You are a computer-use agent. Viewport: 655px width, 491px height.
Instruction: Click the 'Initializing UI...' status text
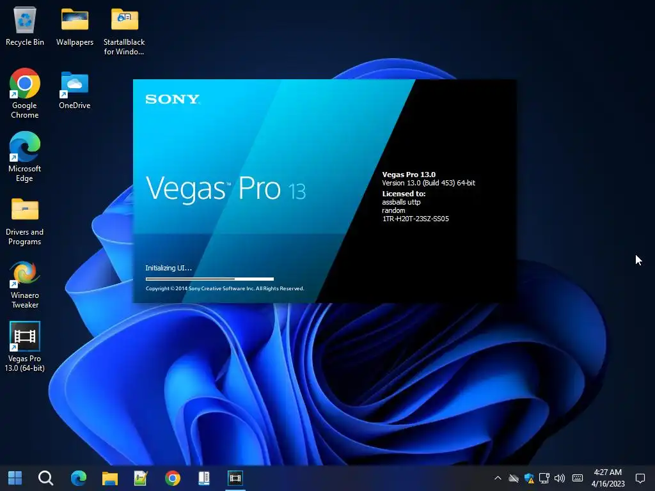(168, 268)
